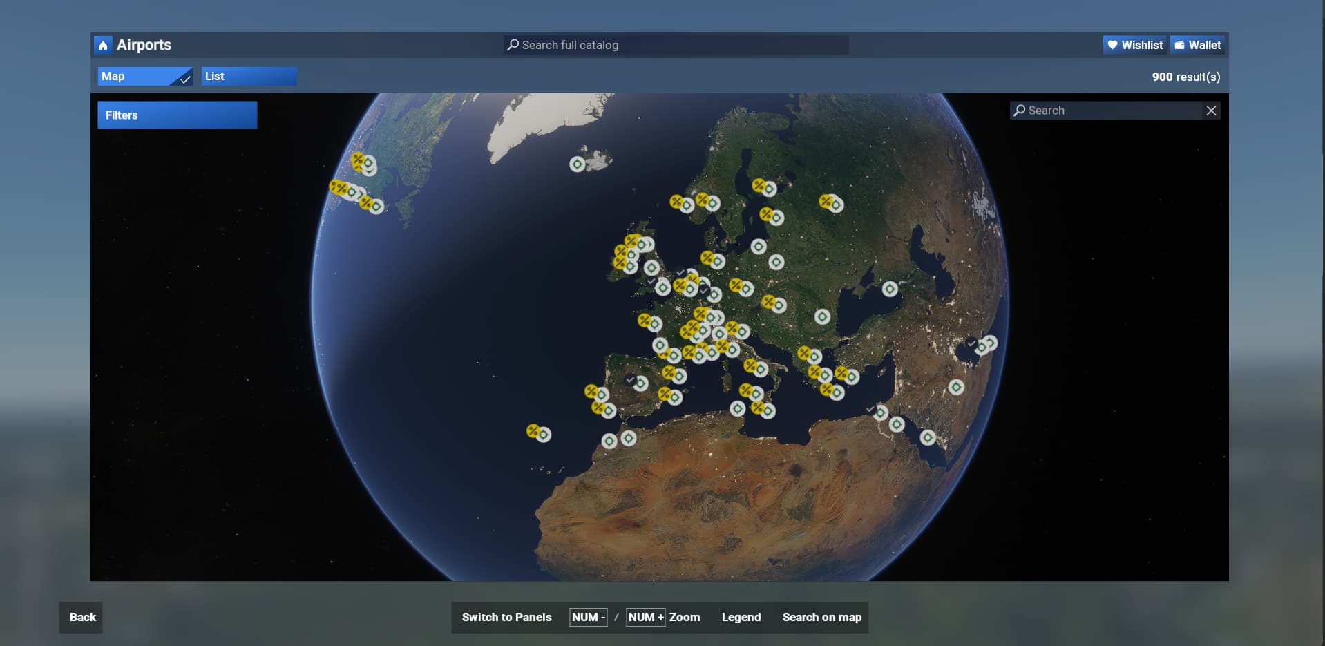The image size is (1325, 646).
Task: Click the yellow discount marker near Moscow
Action: tap(826, 201)
